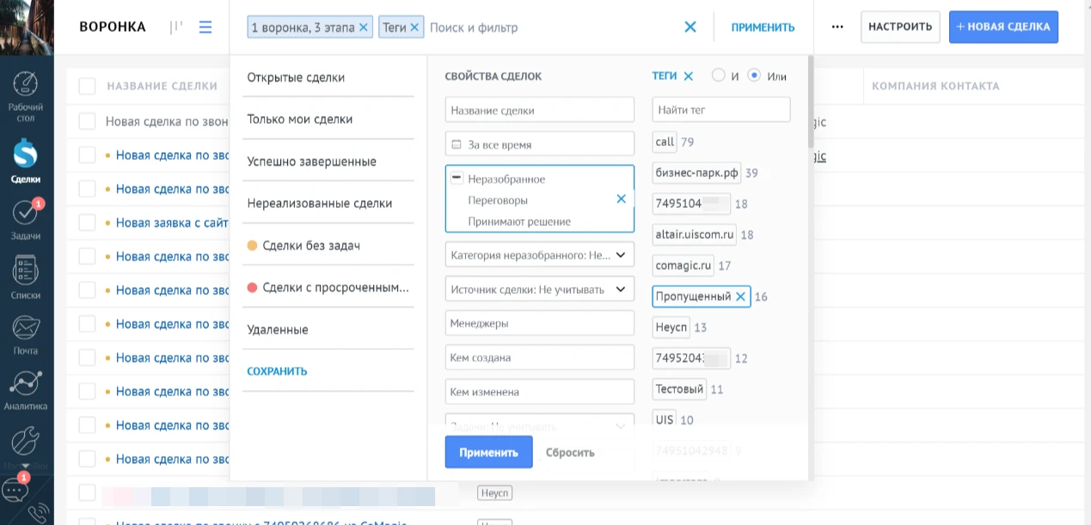Select the бизнес-парк.рф tag
1091x525 pixels.
697,173
